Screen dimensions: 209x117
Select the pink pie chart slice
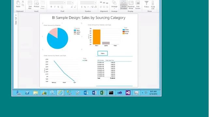tap(54, 32)
